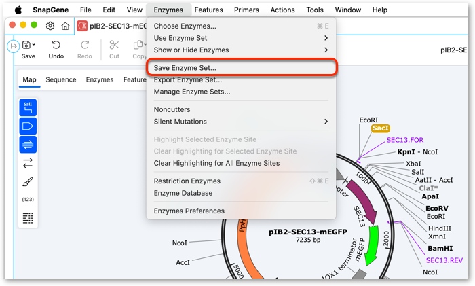Screen dimensions: 475x286
Task: Open the Edit menu
Action: point(109,10)
